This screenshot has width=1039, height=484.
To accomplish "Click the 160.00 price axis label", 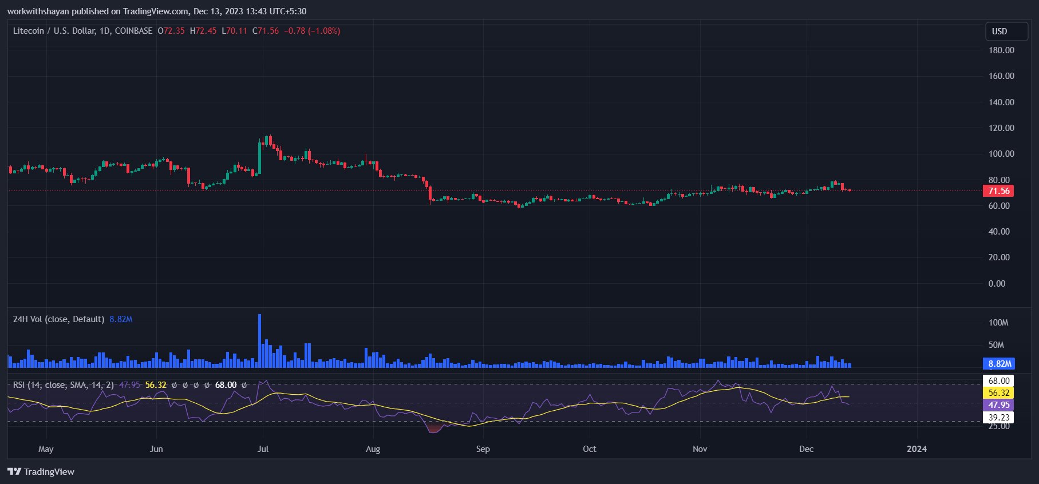I will pyautogui.click(x=1001, y=76).
